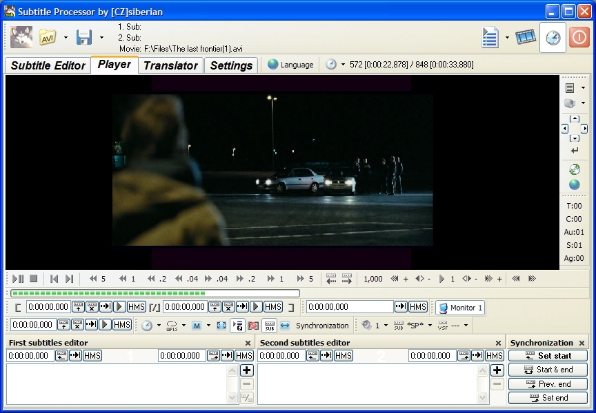Open a movie with the AVI folder icon
Image resolution: width=596 pixels, height=413 pixels.
click(48, 36)
